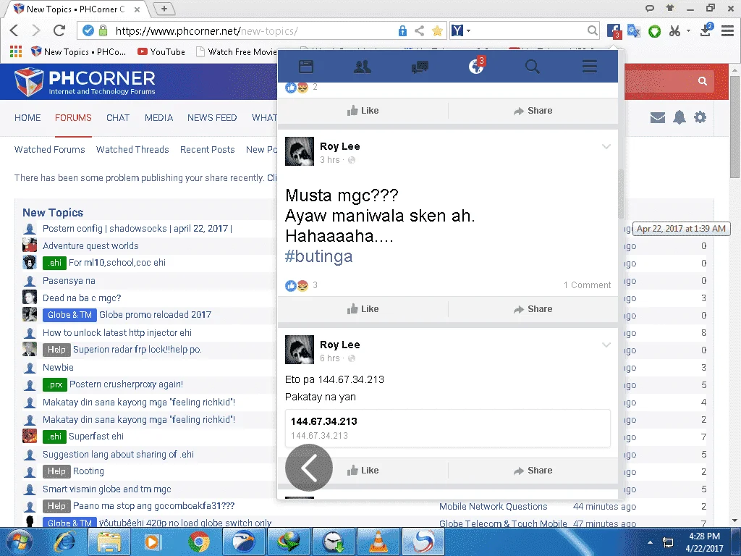The height and width of the screenshot is (556, 741).
Task: Expand options chevron on Roy Lee 3 hrs post
Action: click(606, 146)
